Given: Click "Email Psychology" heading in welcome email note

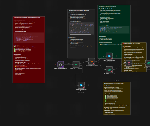Looking at the screenshot, I should [108, 86].
